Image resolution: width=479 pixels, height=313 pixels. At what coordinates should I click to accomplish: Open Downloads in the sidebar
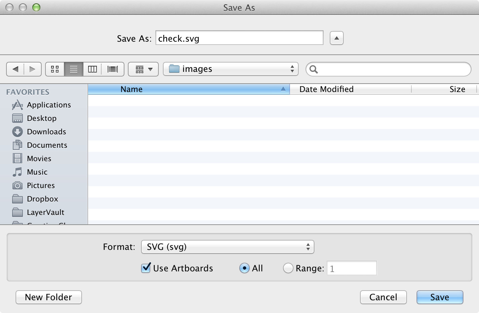point(39,132)
